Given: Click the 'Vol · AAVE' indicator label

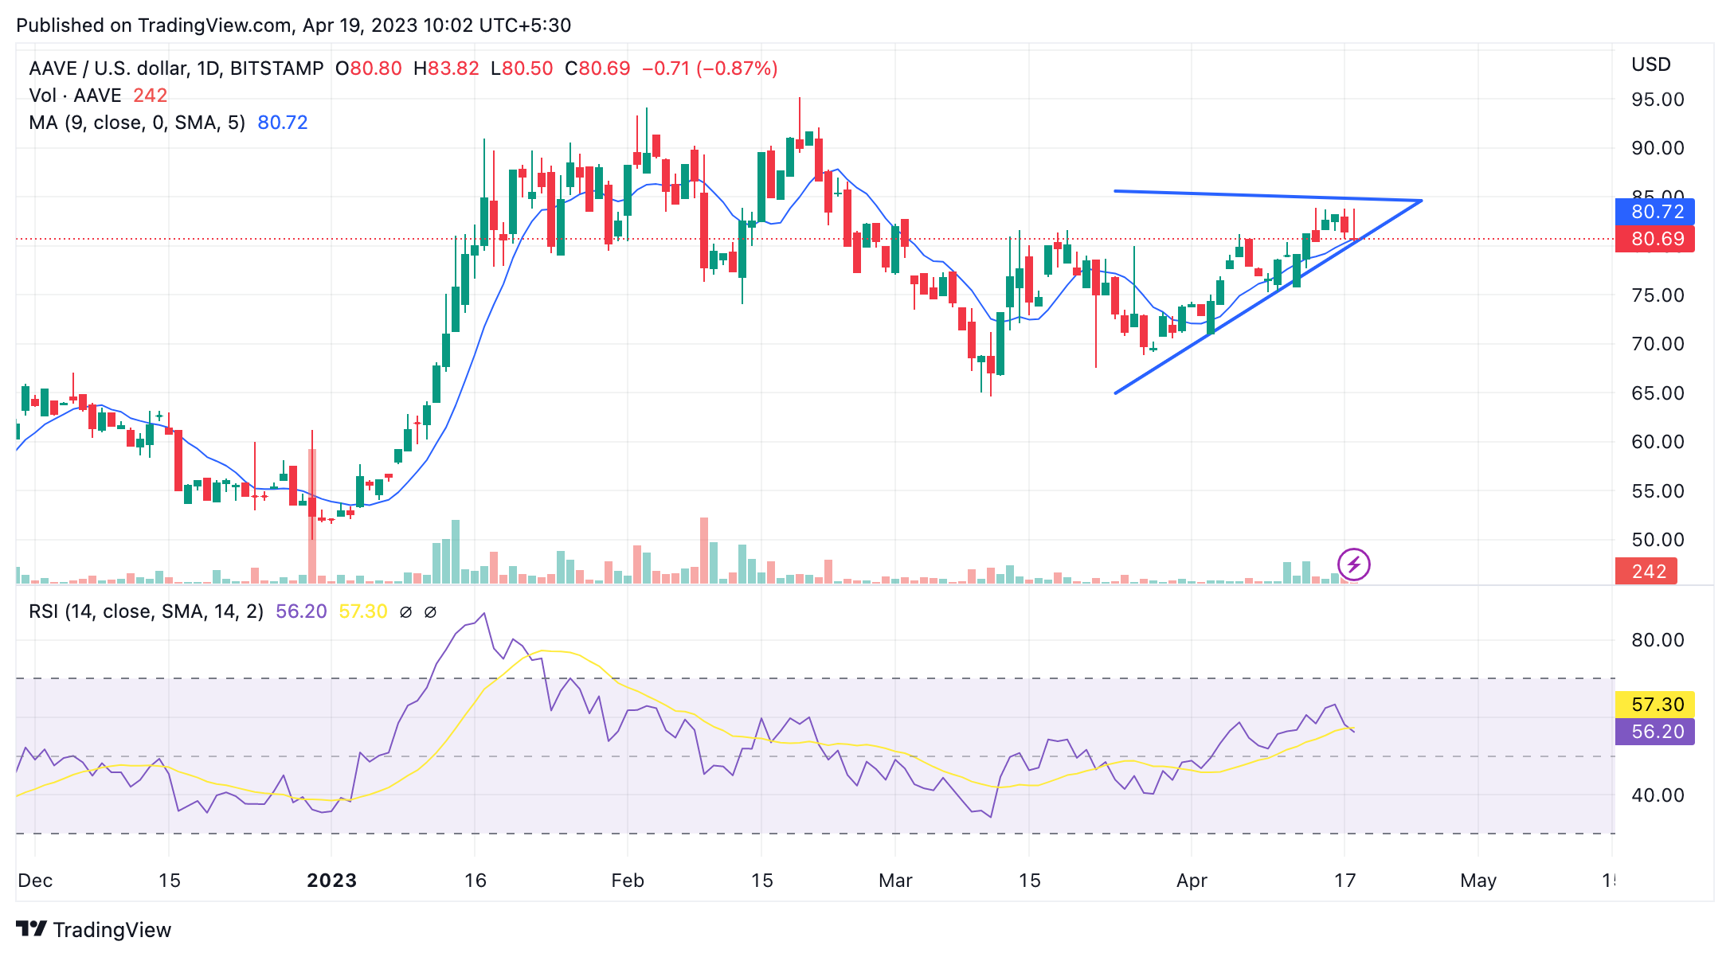Looking at the screenshot, I should pyautogui.click(x=75, y=96).
